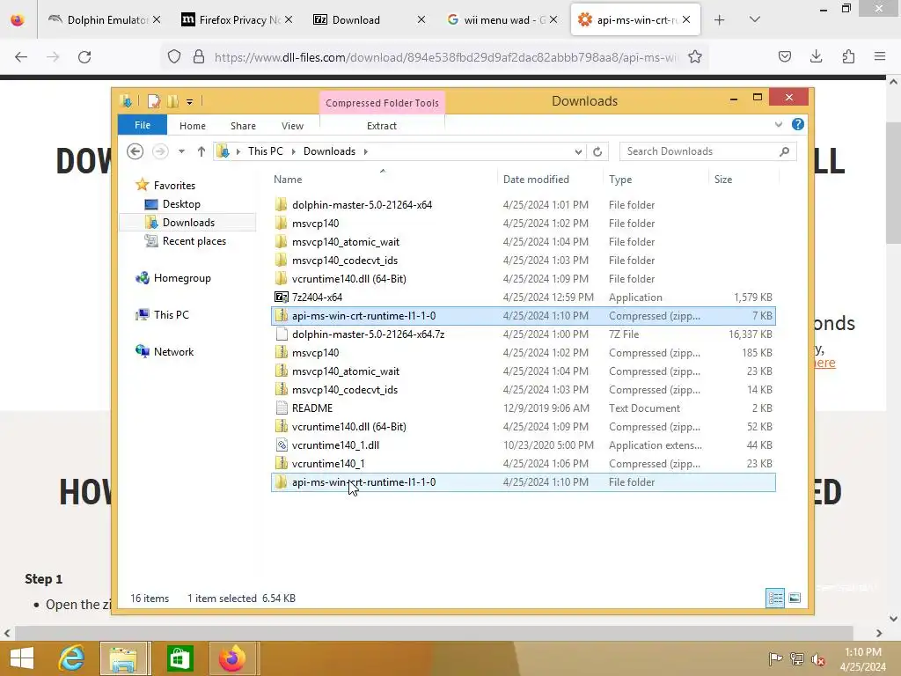This screenshot has width=901, height=676.
Task: Select the README text document icon
Action: point(281,408)
